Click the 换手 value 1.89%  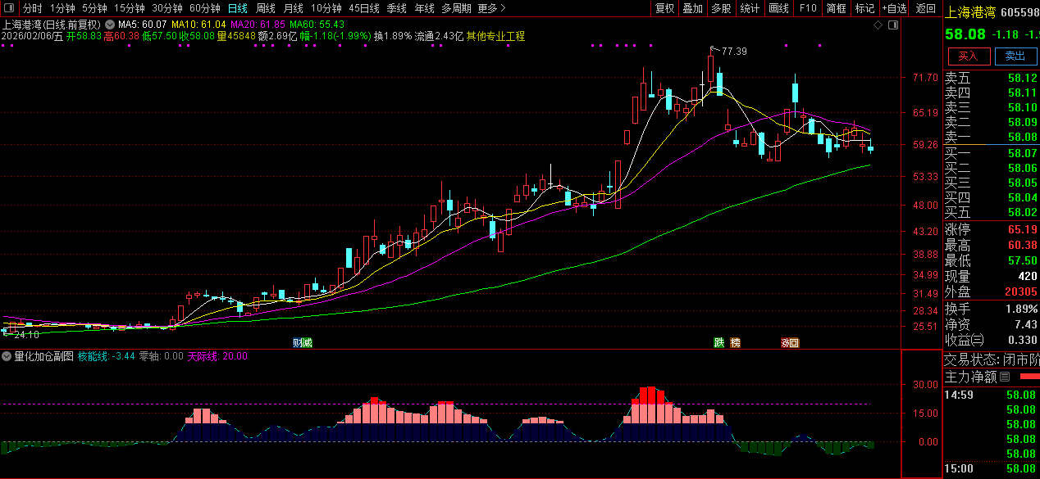pos(1020,309)
